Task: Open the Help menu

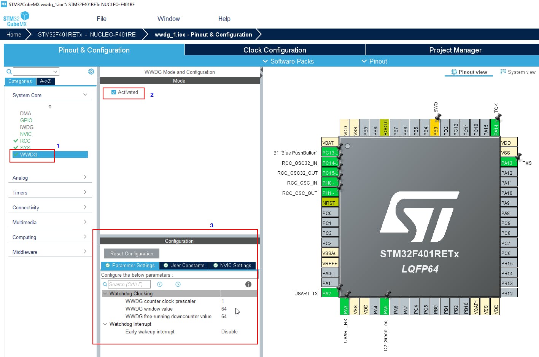Action: click(224, 19)
